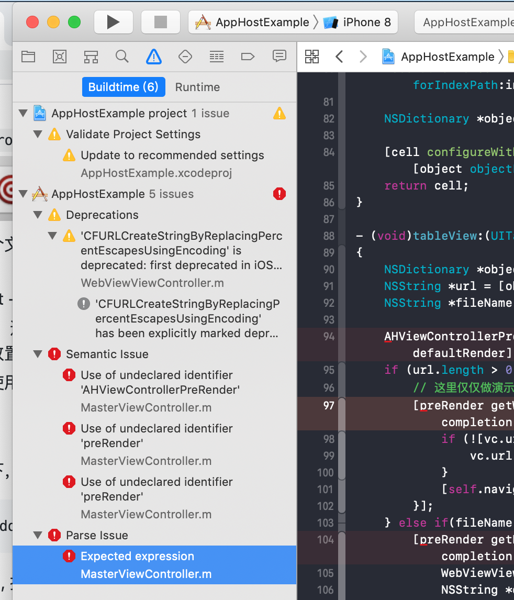Open the Test navigator diamond icon
The height and width of the screenshot is (600, 514).
tap(185, 57)
